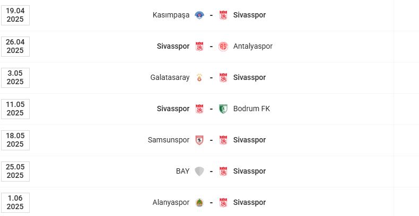Open the Kasımpaşa team name link
The width and height of the screenshot is (419, 216).
[x=171, y=15]
